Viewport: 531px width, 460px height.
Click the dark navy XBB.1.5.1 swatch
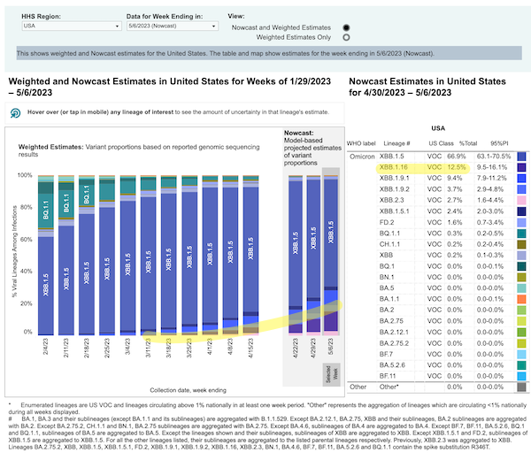point(521,211)
